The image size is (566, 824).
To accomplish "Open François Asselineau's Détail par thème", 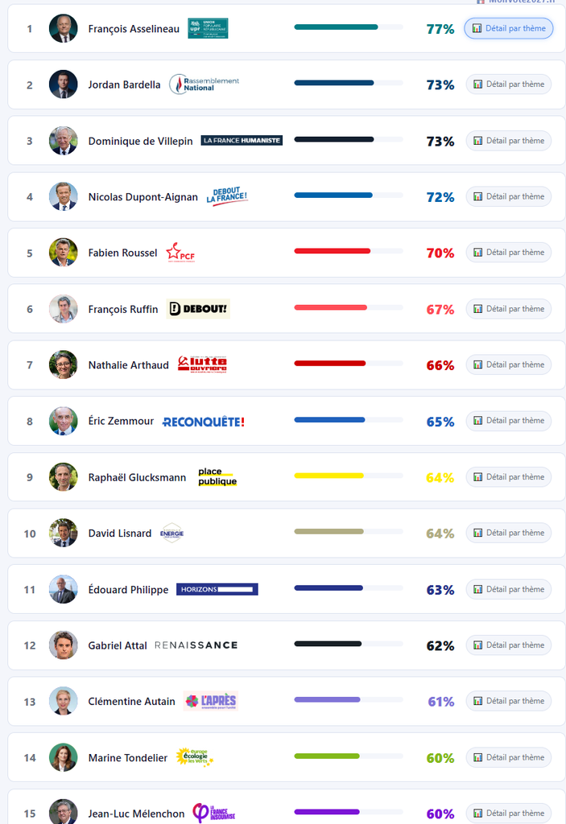I will pyautogui.click(x=509, y=28).
